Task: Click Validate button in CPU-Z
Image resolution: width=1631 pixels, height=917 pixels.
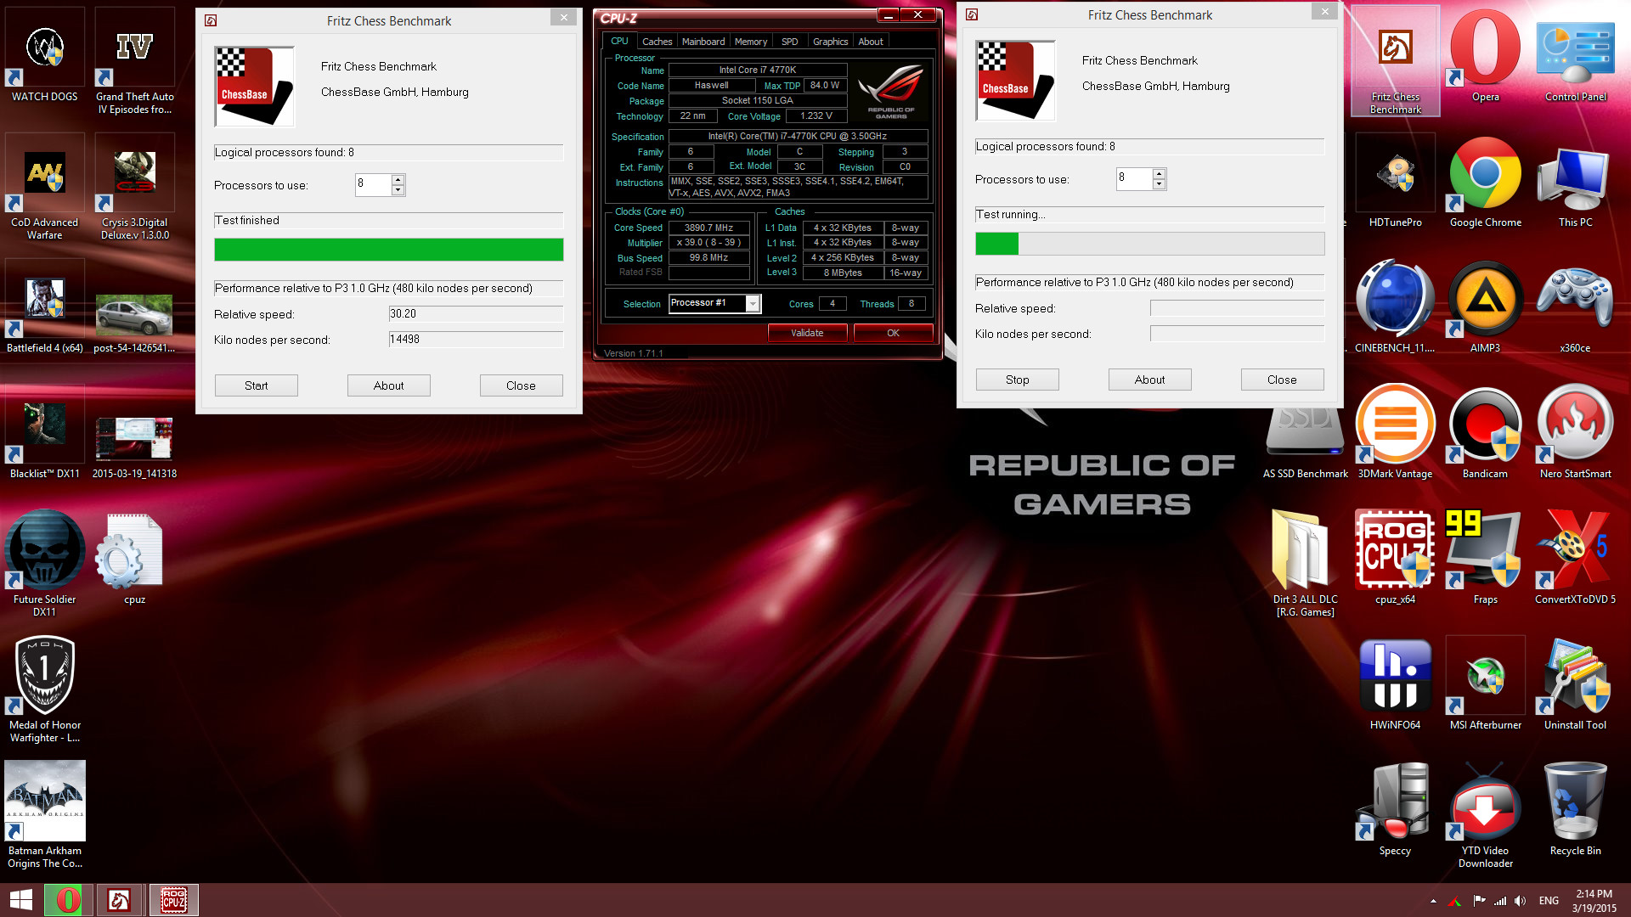Action: tap(806, 333)
